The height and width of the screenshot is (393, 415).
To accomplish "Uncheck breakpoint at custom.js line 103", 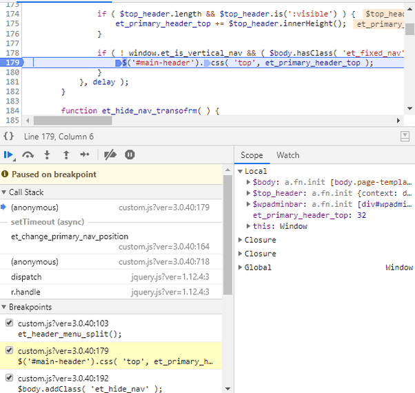I will point(9,323).
